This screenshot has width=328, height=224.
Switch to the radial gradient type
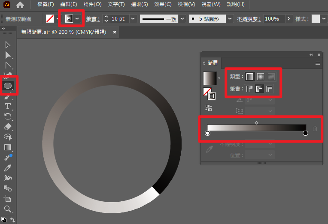coord(260,77)
